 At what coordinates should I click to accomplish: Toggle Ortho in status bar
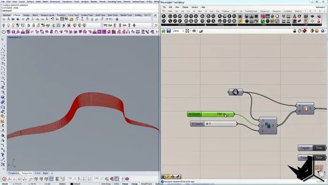tap(117, 184)
